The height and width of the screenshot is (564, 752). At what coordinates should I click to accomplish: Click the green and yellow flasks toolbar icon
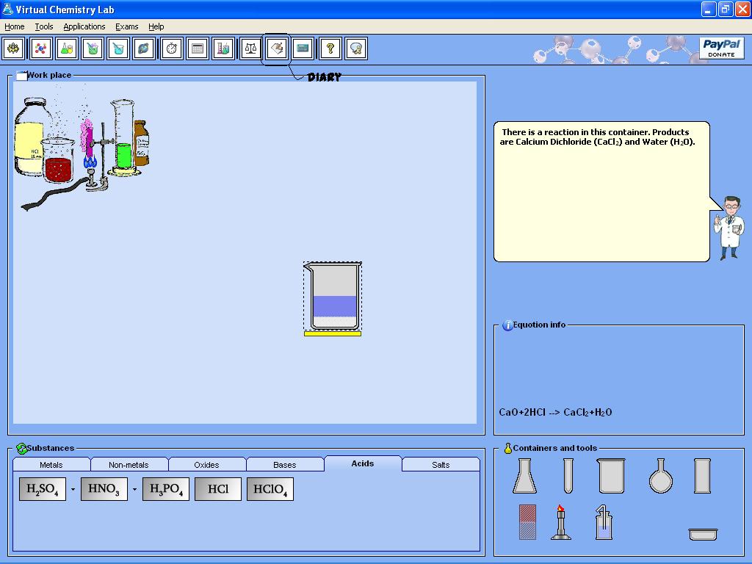coord(67,48)
